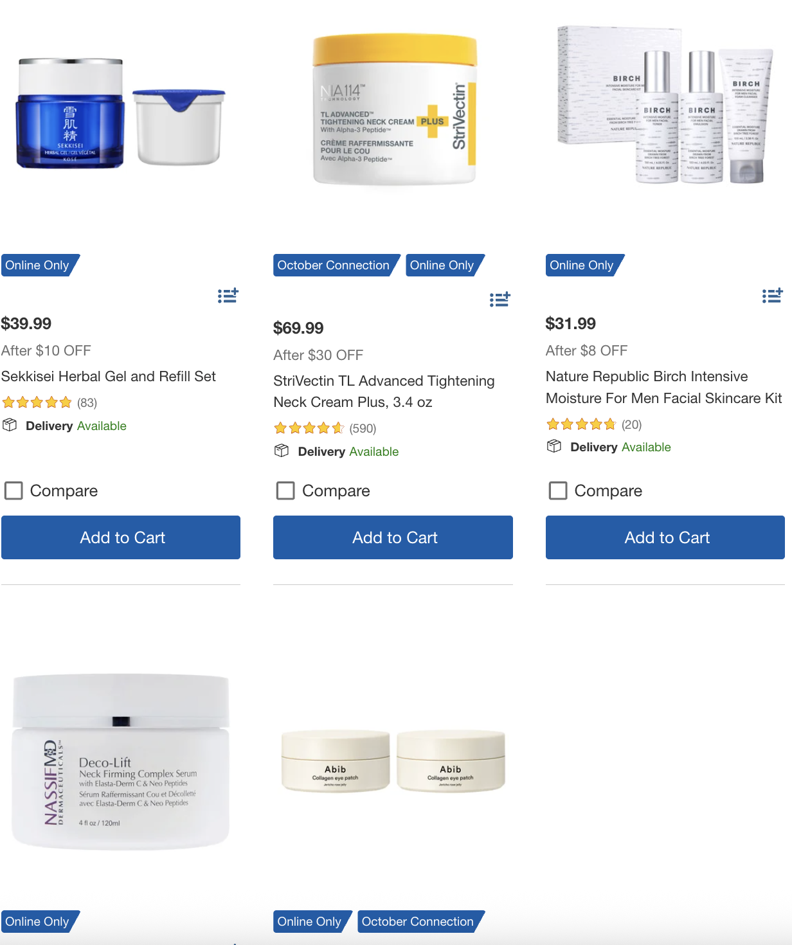
Task: Click Nature Republic delivery box icon
Action: (x=554, y=446)
